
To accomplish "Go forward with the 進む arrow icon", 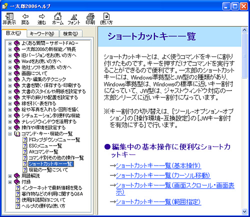I will pos(41,16).
